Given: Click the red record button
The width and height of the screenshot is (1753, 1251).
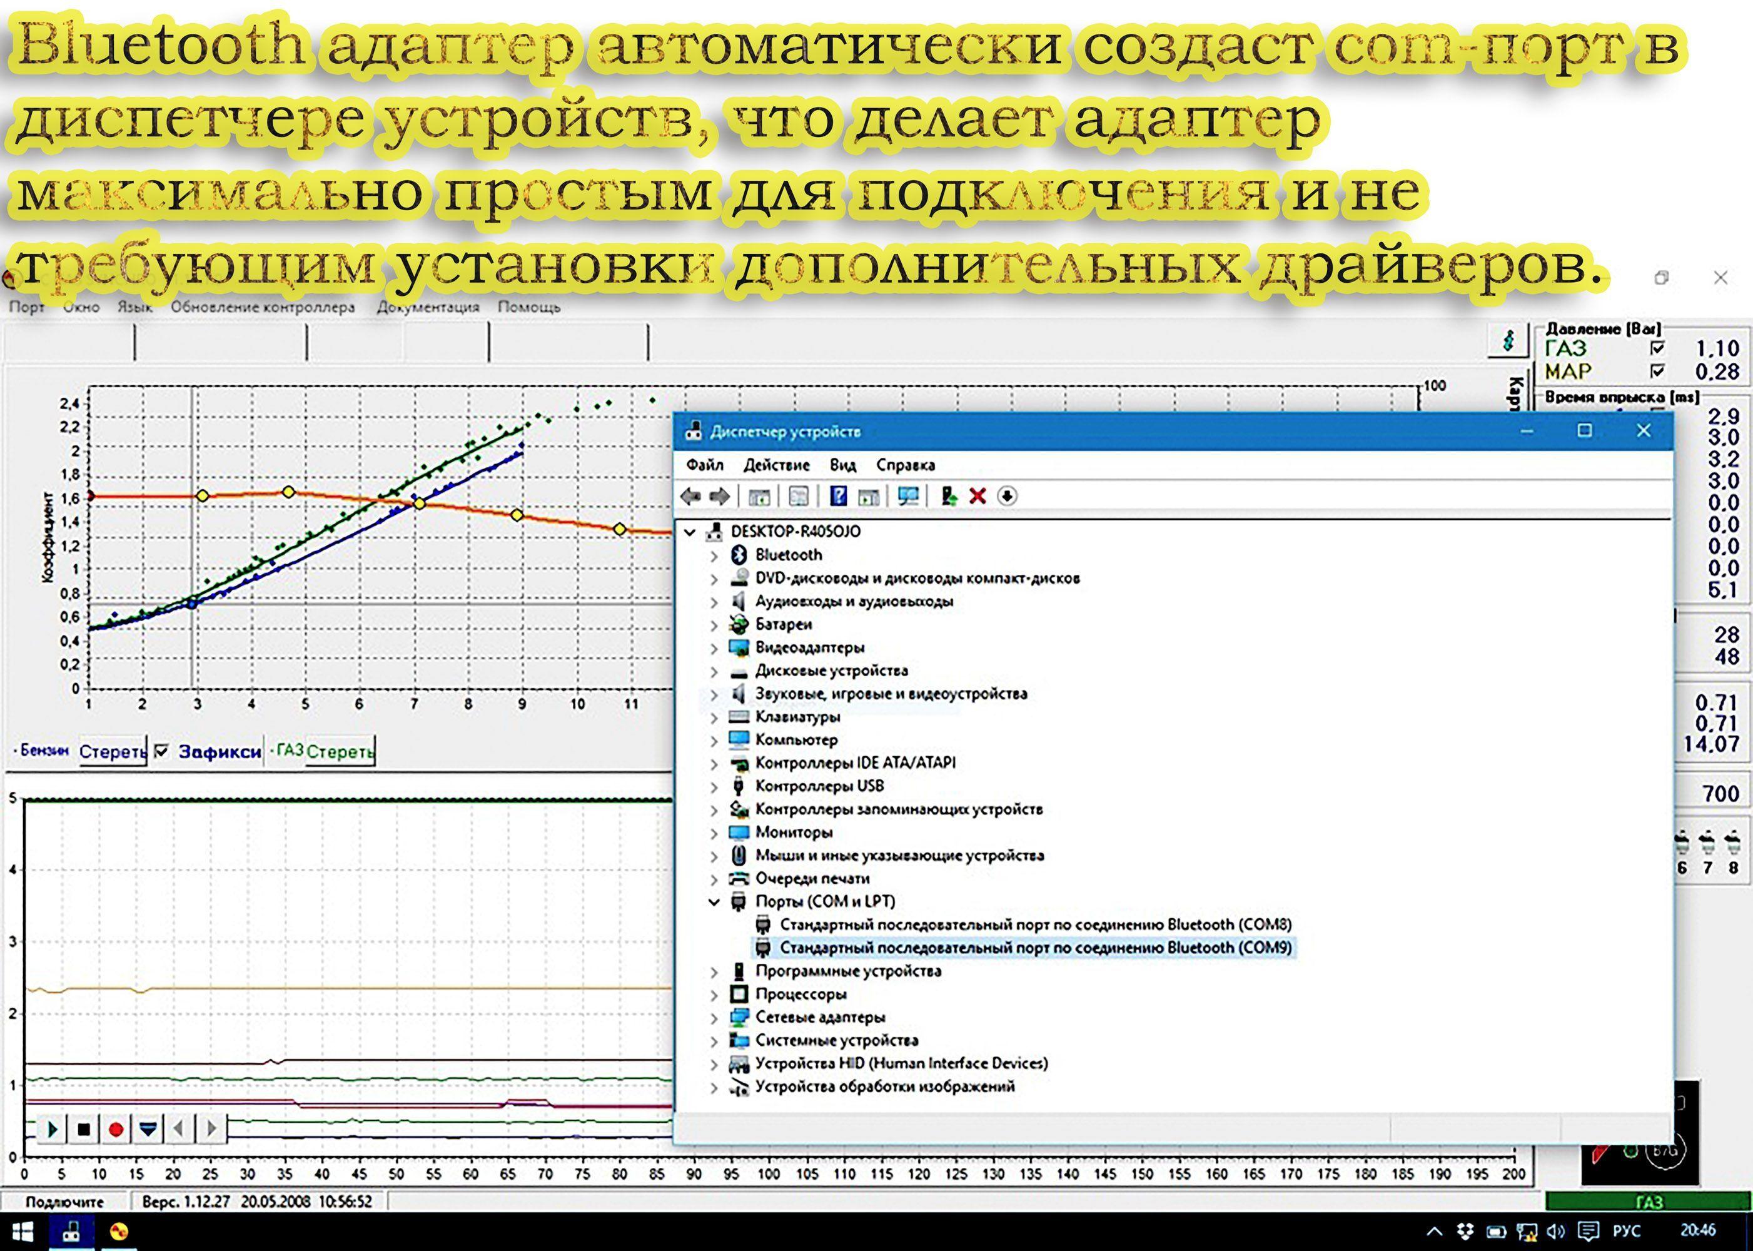Looking at the screenshot, I should [116, 1129].
